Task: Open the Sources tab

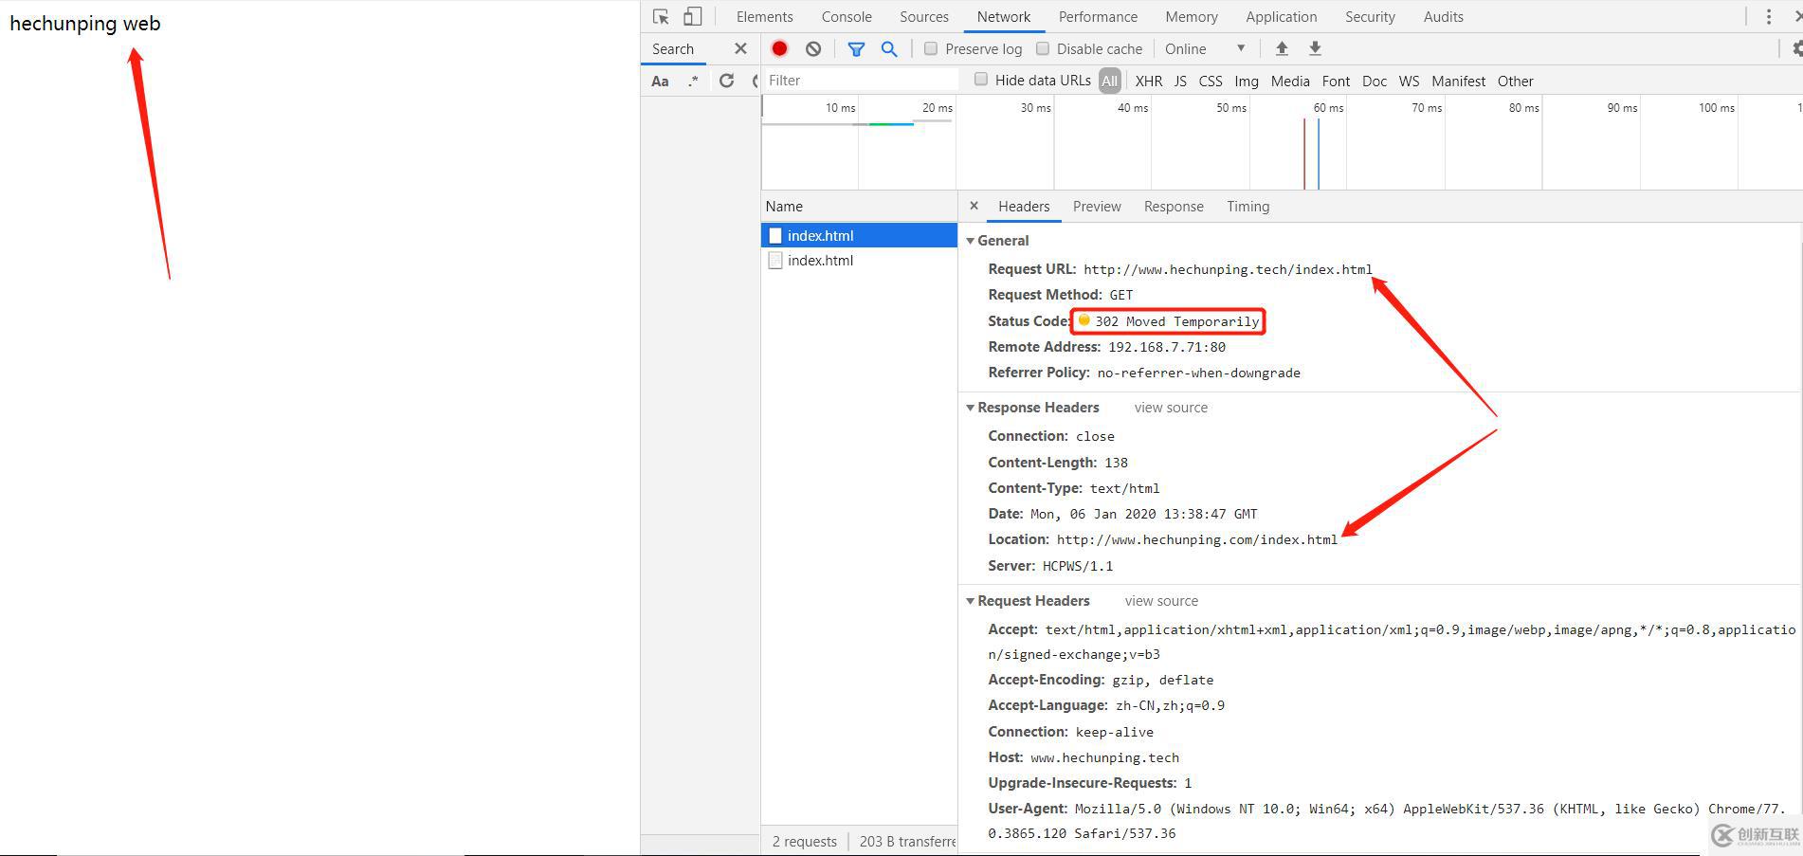Action: (x=924, y=16)
